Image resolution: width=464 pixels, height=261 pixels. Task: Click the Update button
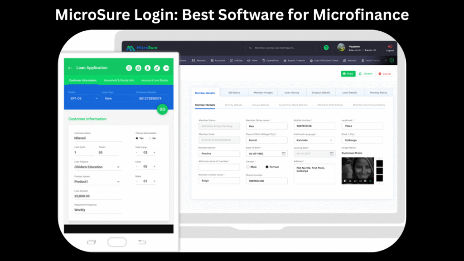(x=366, y=74)
